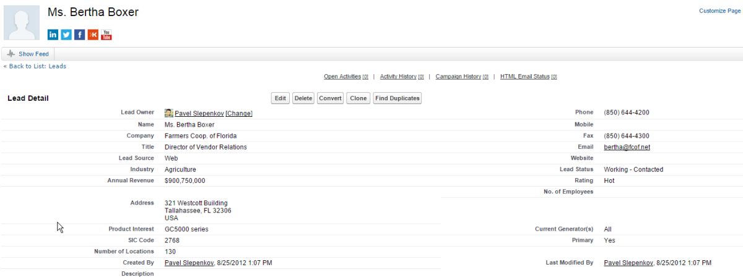Select the Primary value Yes
Image resolution: width=743 pixels, height=280 pixels.
pyautogui.click(x=609, y=240)
